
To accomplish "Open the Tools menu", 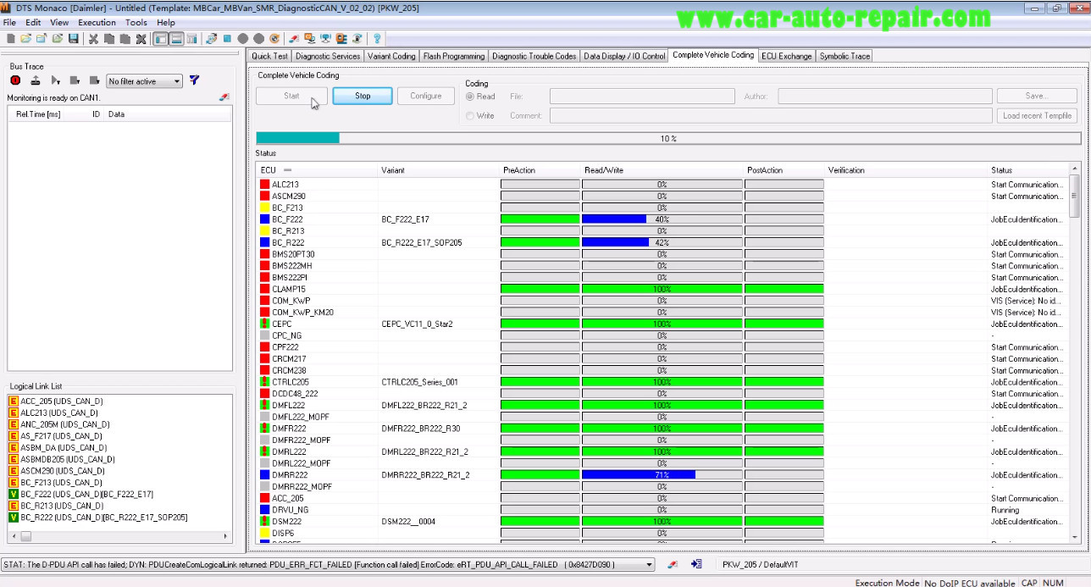I will pyautogui.click(x=136, y=23).
